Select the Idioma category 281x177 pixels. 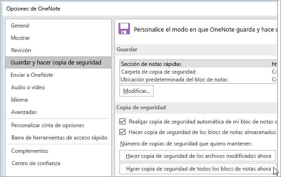click(58, 100)
